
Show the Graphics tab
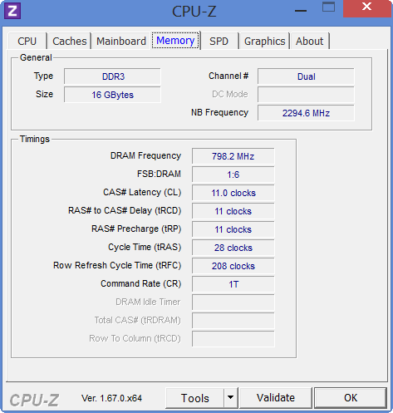coord(264,42)
